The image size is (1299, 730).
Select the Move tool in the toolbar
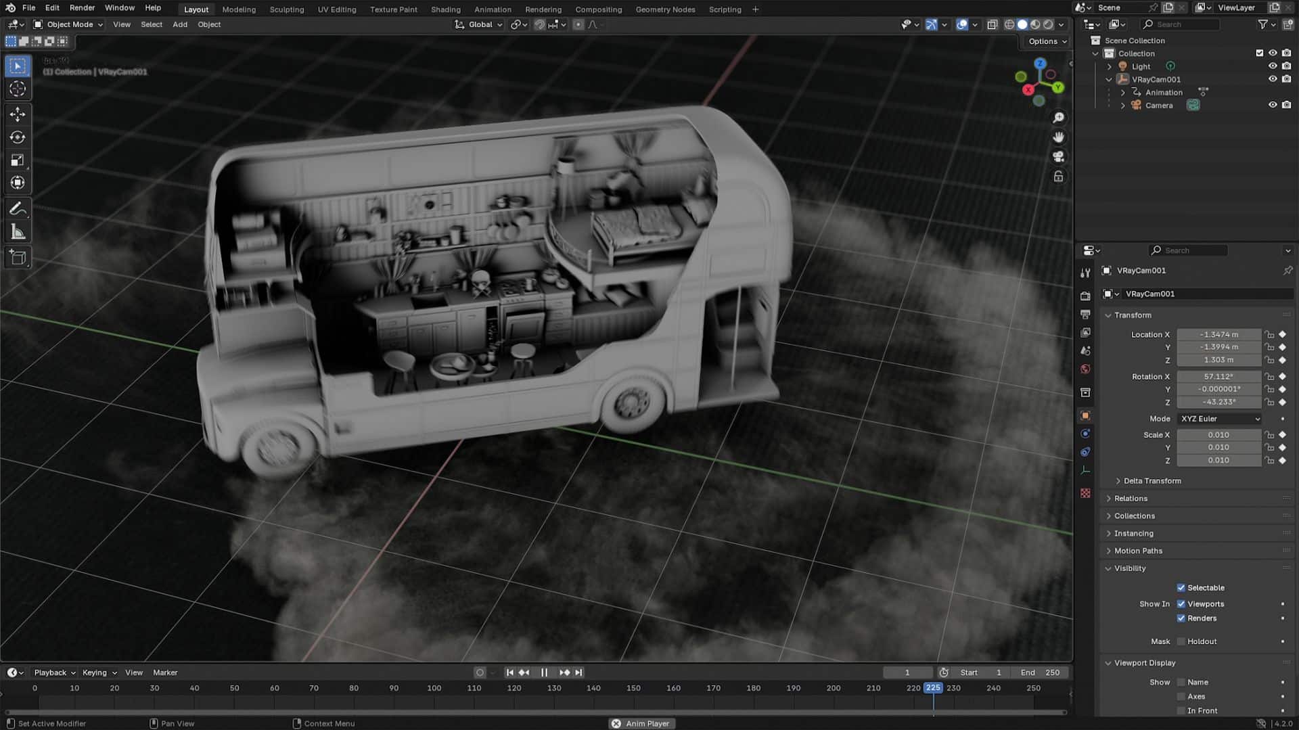click(18, 114)
